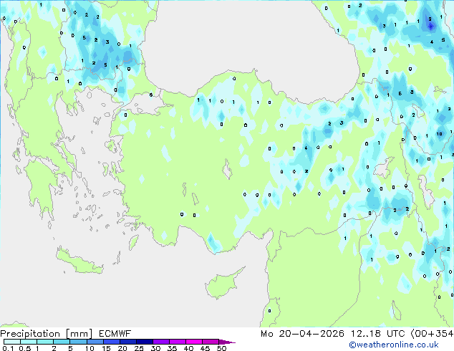Click the "Precipitation [mm]" title text

[47, 334]
